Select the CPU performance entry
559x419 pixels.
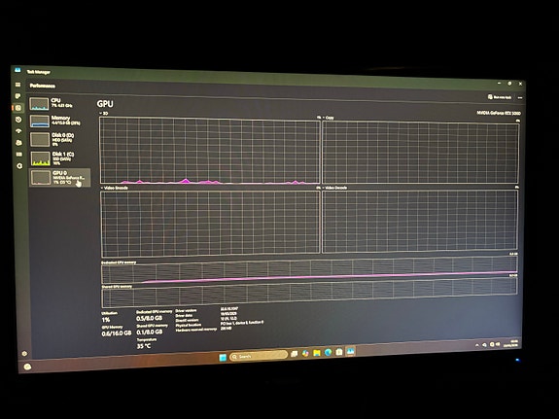pyautogui.click(x=59, y=104)
